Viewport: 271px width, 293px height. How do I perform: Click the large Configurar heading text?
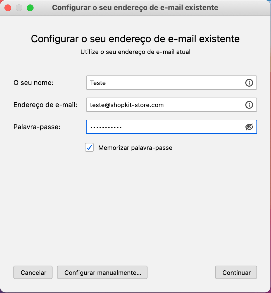(x=135, y=39)
